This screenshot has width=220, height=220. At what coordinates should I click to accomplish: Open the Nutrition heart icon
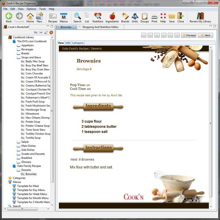click(x=98, y=17)
